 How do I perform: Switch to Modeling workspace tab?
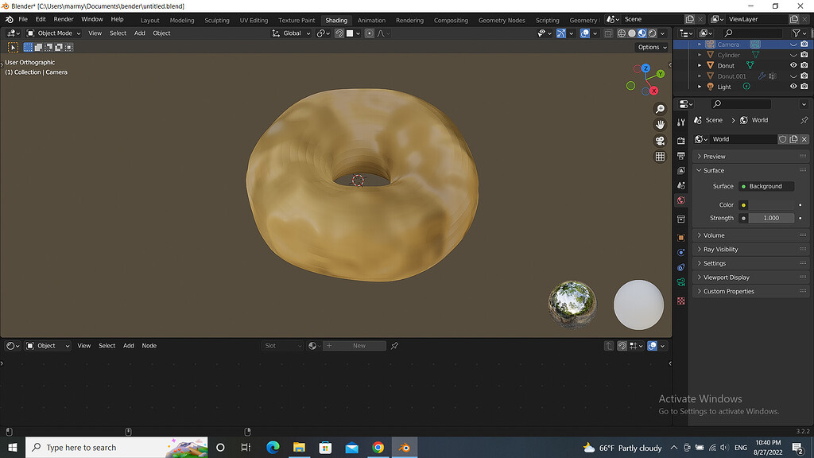click(182, 20)
